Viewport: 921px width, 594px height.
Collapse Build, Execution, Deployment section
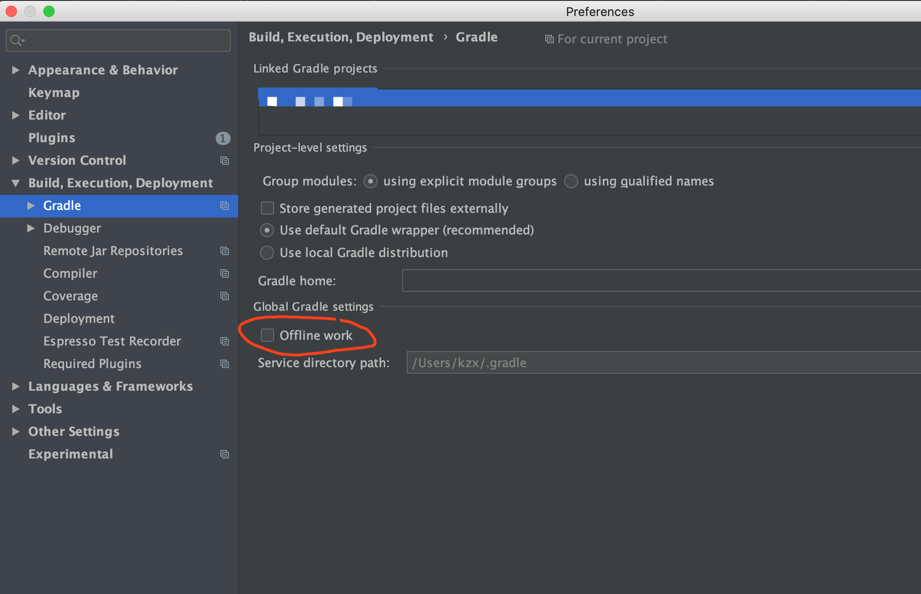(x=15, y=183)
